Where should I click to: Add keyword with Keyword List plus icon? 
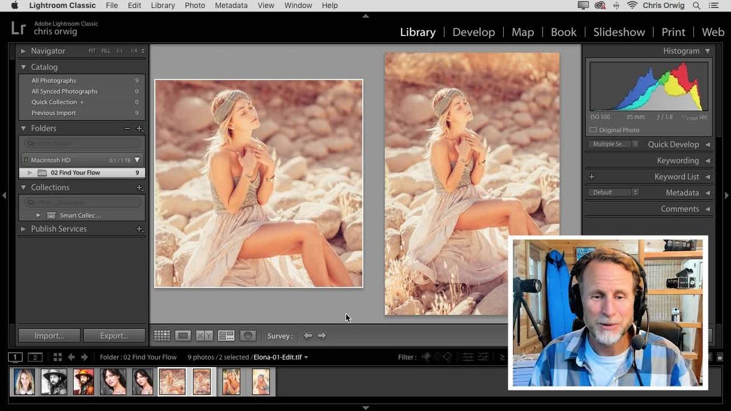pyautogui.click(x=592, y=177)
